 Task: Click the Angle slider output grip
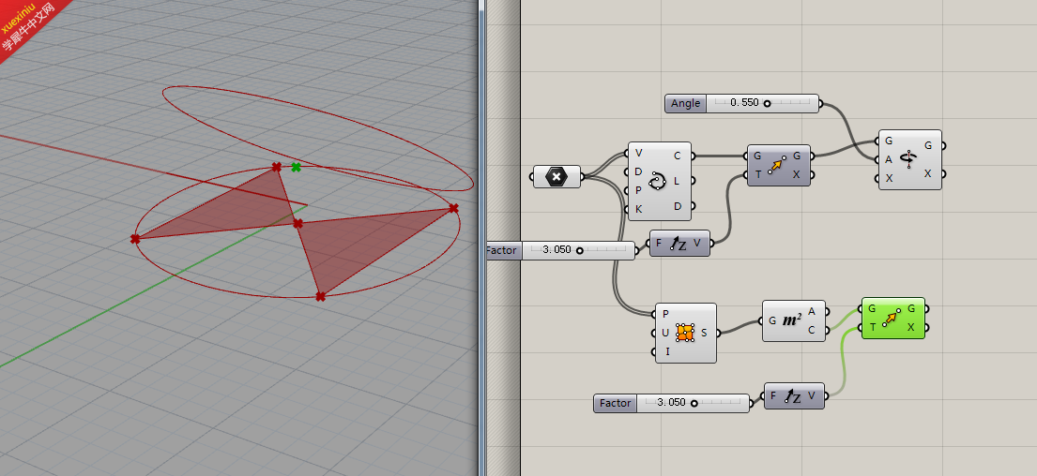point(820,104)
